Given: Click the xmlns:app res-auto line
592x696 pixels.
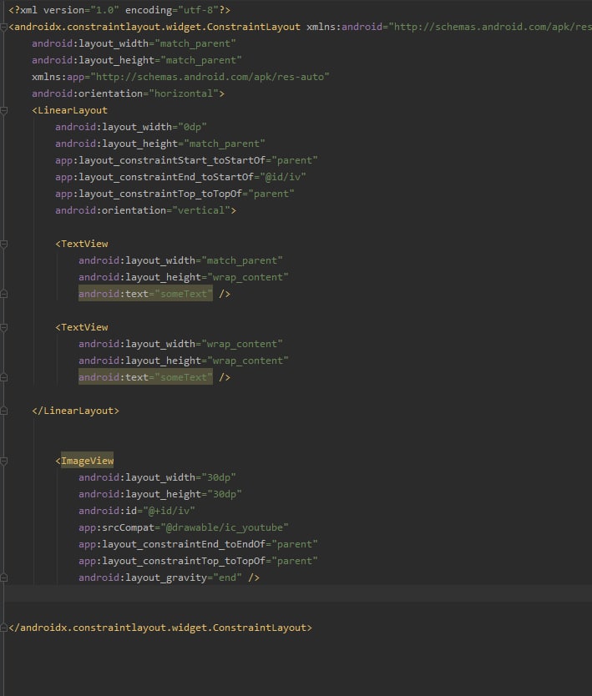Looking at the screenshot, I should 180,77.
